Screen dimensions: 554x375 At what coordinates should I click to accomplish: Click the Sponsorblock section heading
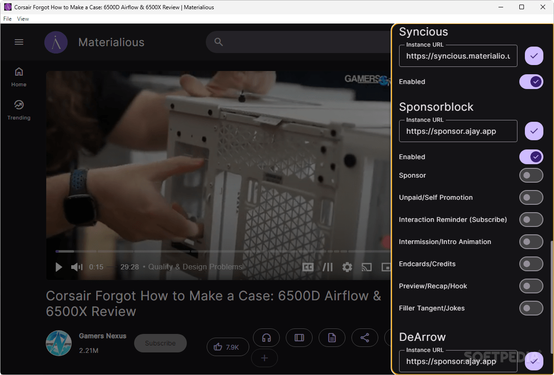click(436, 107)
